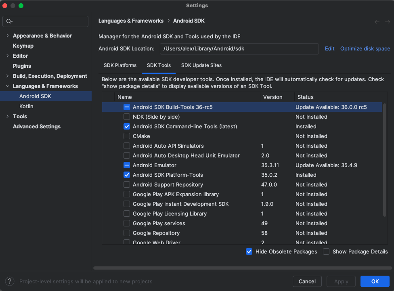
Task: Expand Build, Execution, Deployment section
Action: tap(8, 76)
